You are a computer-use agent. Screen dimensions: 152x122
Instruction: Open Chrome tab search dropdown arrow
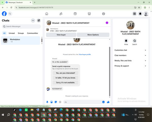[x=2, y=2]
